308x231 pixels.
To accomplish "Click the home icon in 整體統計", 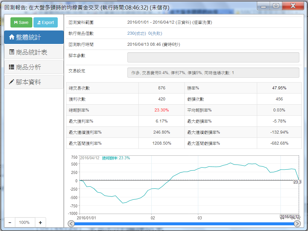I will pyautogui.click(x=12, y=37).
